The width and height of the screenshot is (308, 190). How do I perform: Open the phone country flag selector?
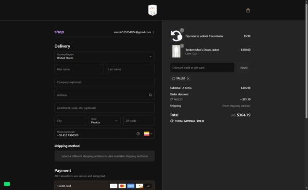point(148,133)
